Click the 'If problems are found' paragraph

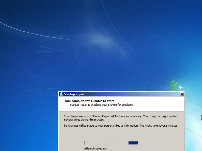click(x=121, y=118)
